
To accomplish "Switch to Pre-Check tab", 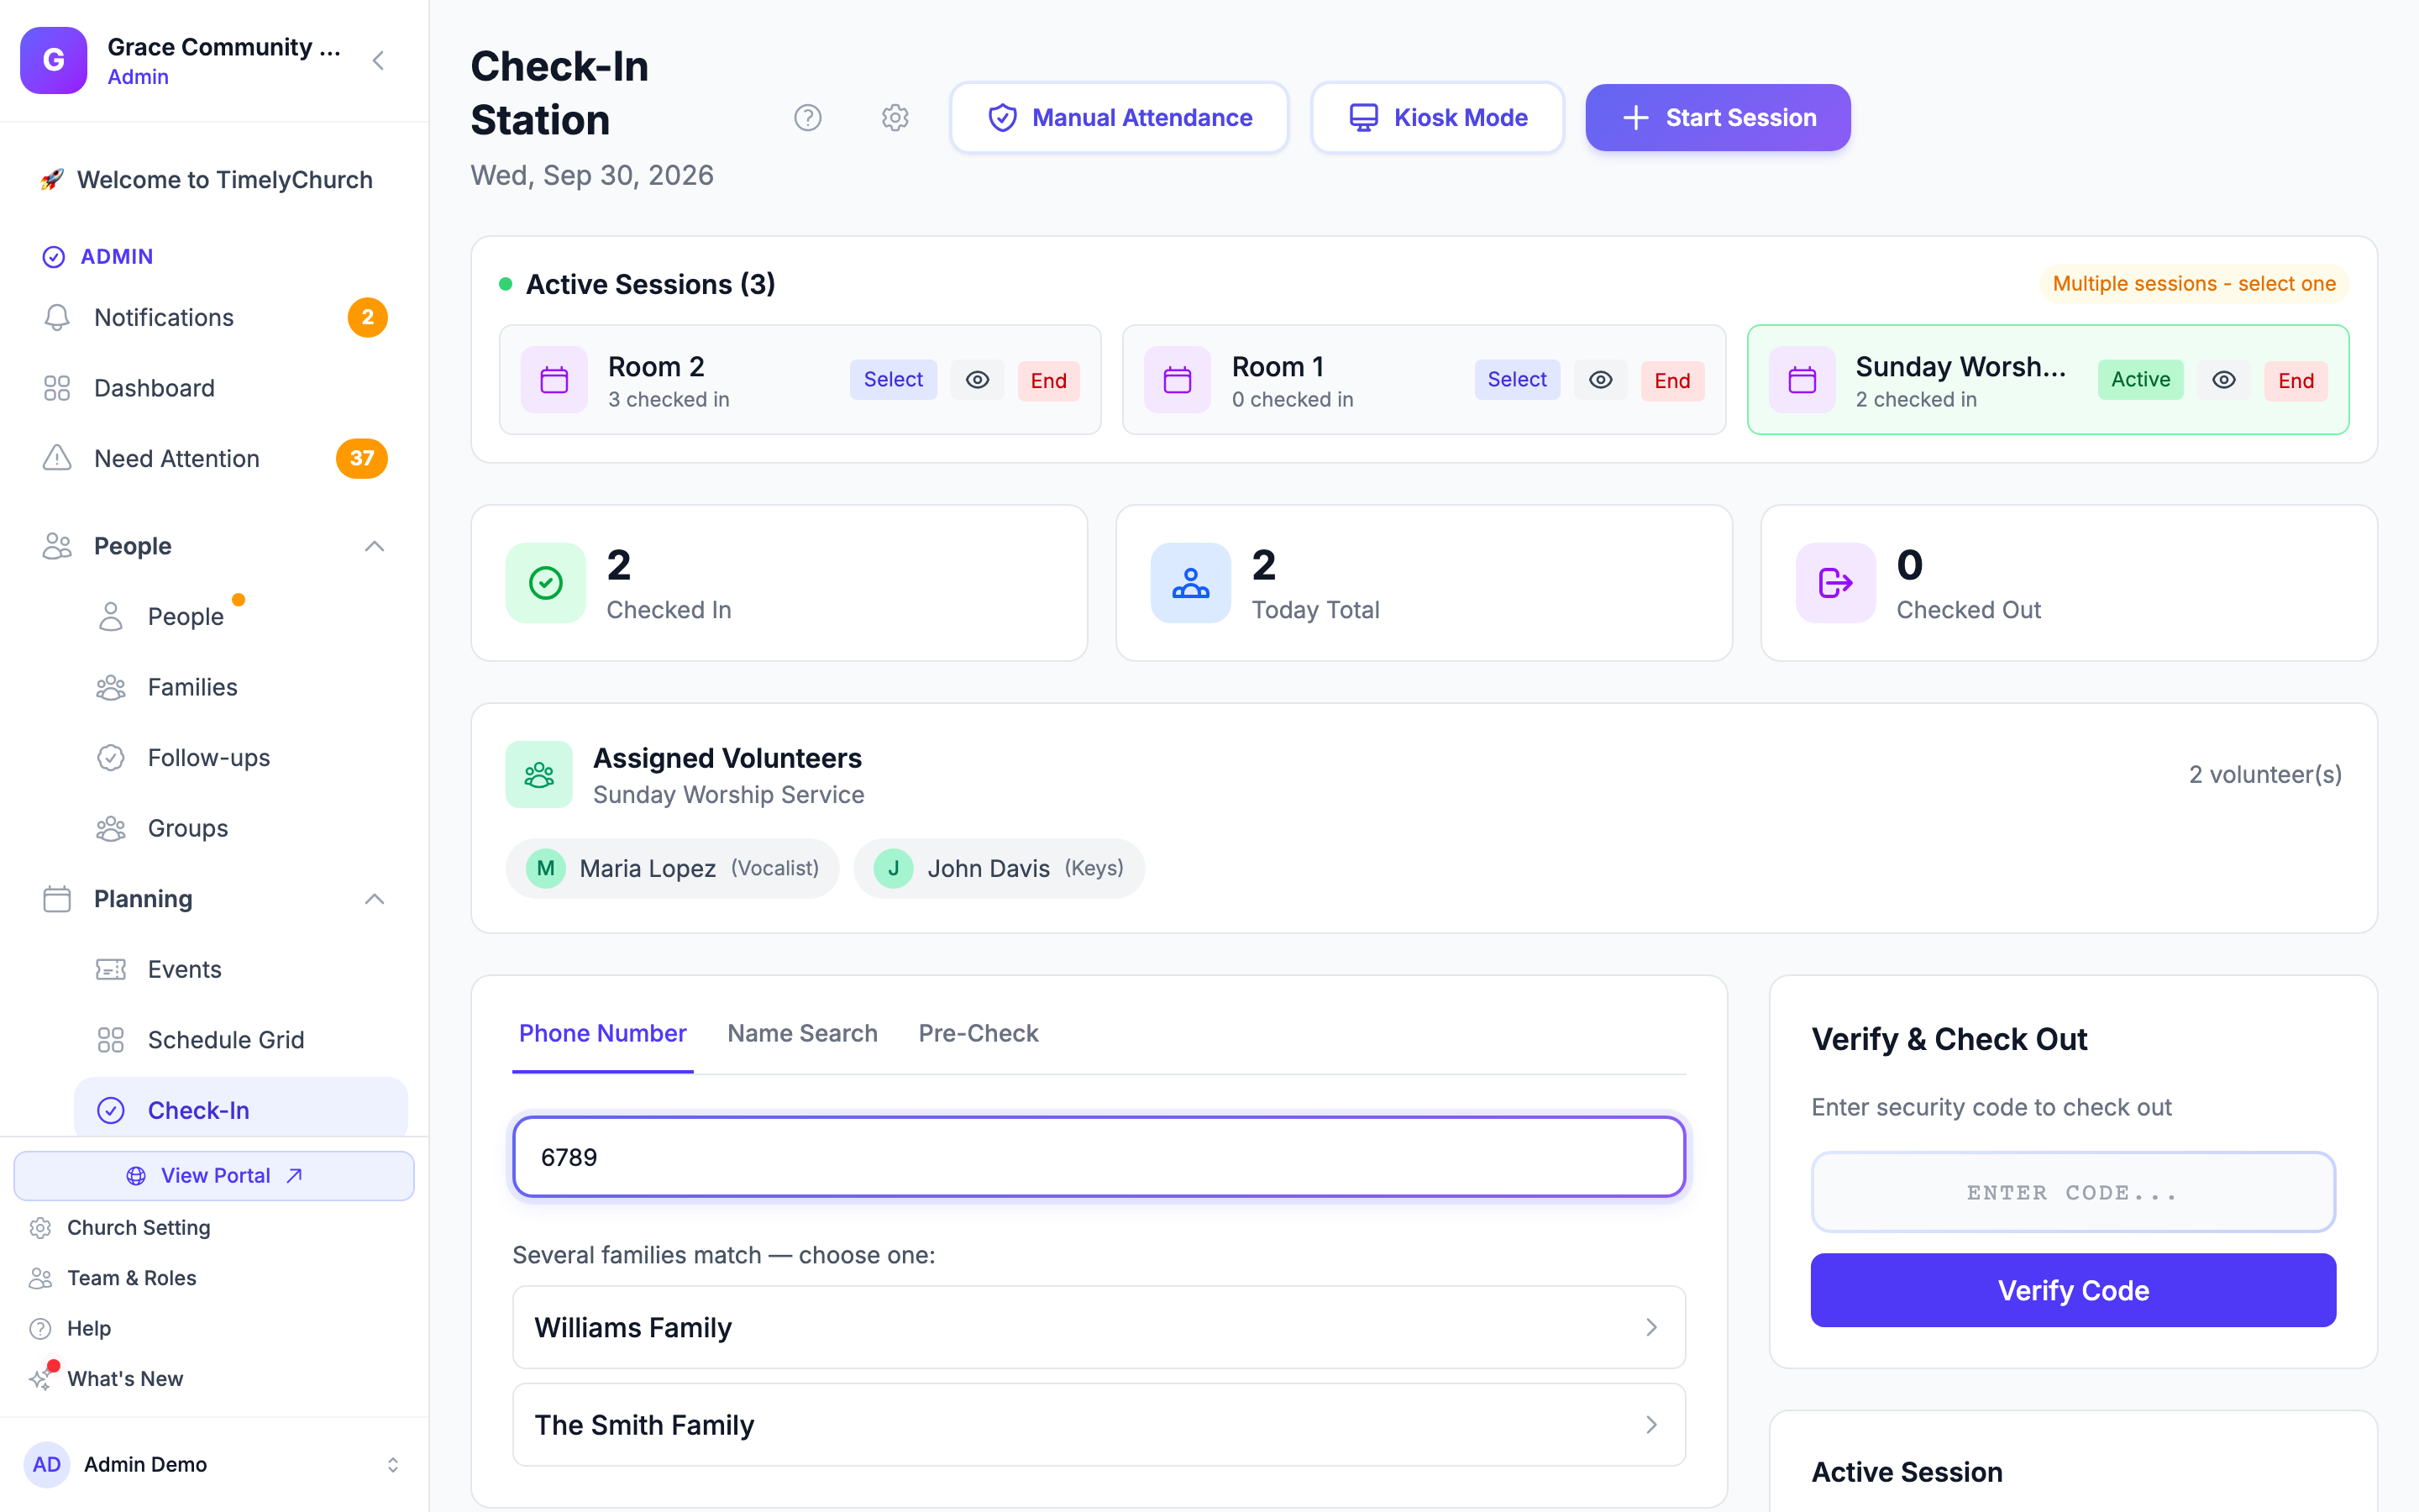I will click(978, 1033).
